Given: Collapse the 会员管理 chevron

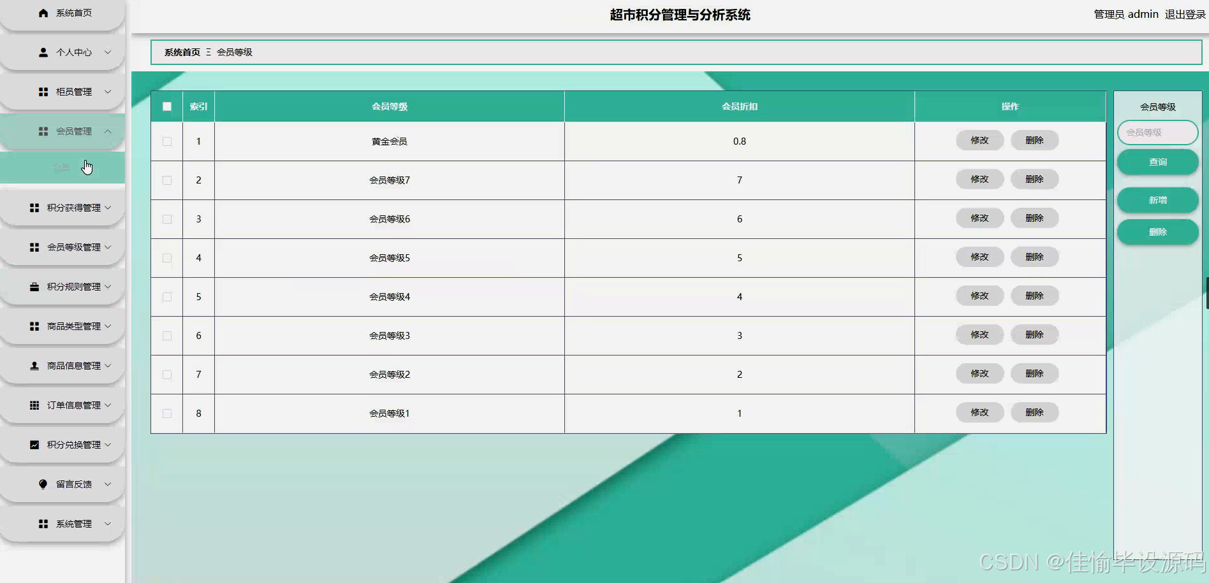Looking at the screenshot, I should [108, 131].
